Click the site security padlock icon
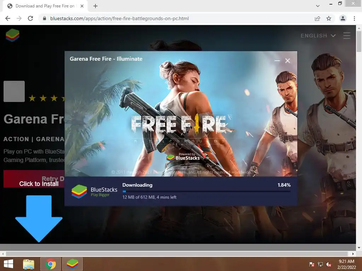Viewport: 362px width, 271px height. (x=45, y=18)
